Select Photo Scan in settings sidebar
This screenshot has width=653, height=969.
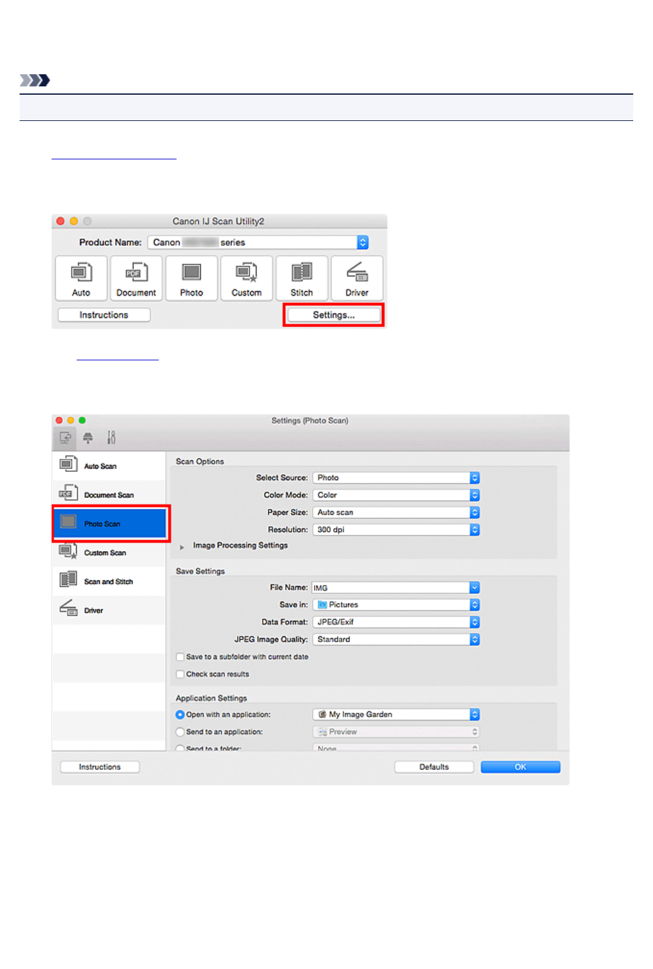pos(110,524)
